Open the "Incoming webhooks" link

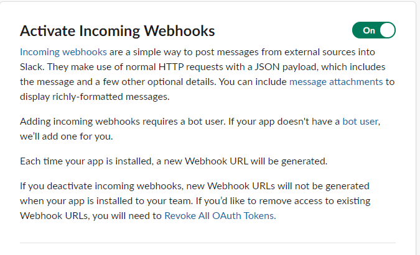[x=63, y=51]
